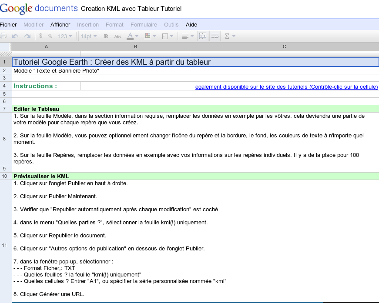Undo the last action
The image size is (379, 303).
point(15,36)
